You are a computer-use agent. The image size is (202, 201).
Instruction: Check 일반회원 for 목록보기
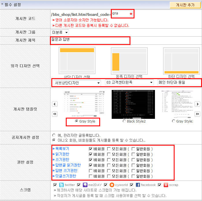click(133, 149)
